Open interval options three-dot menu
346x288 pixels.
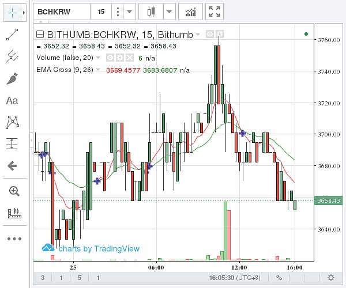(118, 12)
